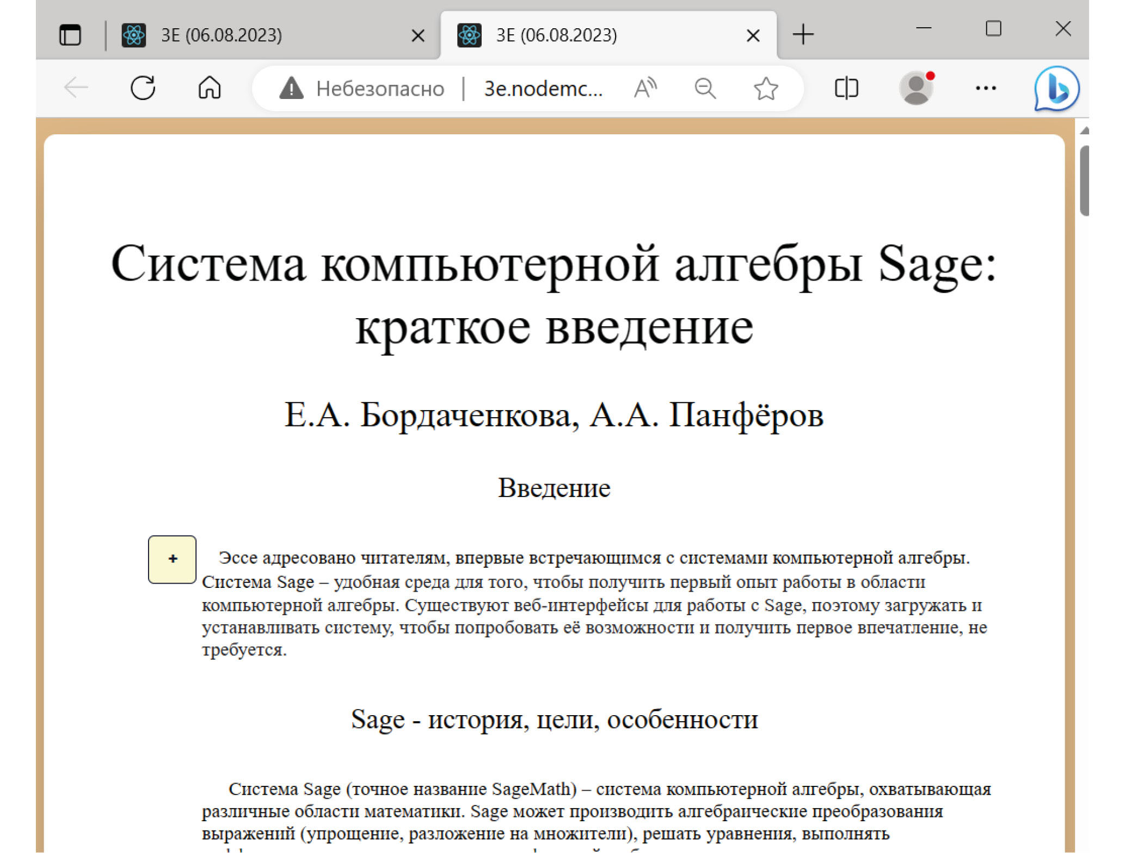
Task: Open the user profile avatar
Action: point(916,88)
